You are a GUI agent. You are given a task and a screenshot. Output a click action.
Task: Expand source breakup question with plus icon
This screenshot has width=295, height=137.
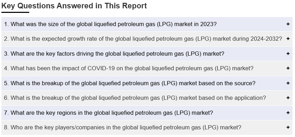tap(288, 83)
